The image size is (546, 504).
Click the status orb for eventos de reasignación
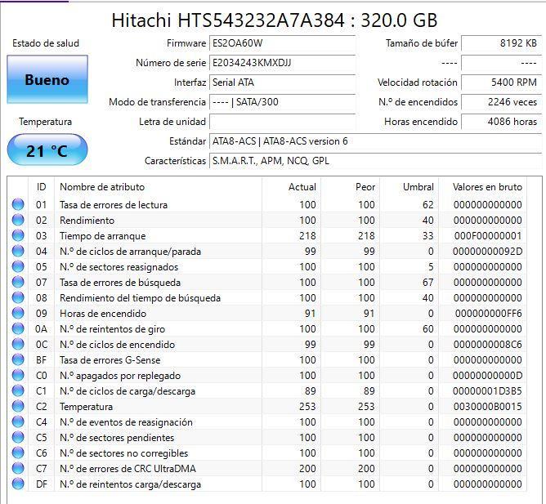18,421
